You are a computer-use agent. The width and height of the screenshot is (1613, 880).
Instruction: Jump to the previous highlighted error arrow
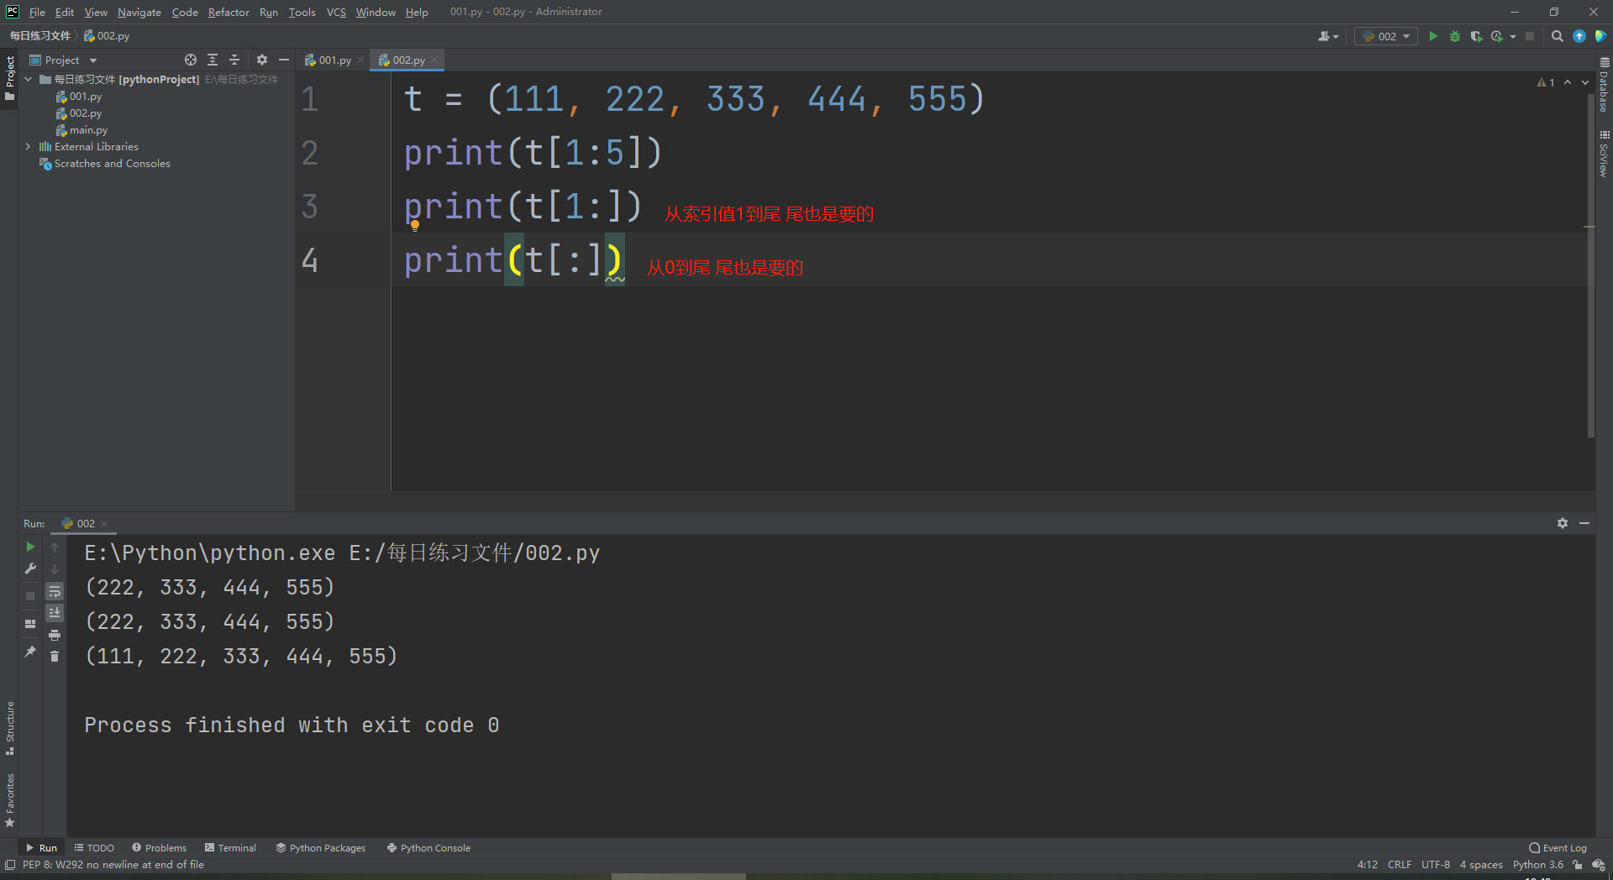[x=1568, y=82]
